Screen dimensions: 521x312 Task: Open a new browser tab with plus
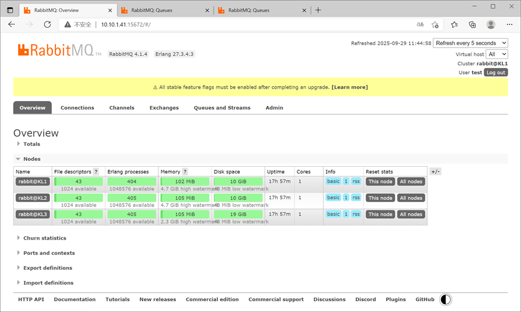318,10
